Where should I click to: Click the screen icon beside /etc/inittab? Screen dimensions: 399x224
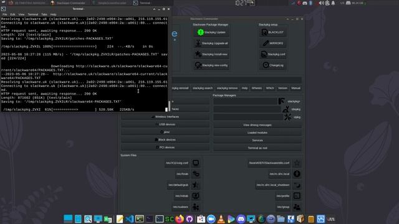click(196, 196)
